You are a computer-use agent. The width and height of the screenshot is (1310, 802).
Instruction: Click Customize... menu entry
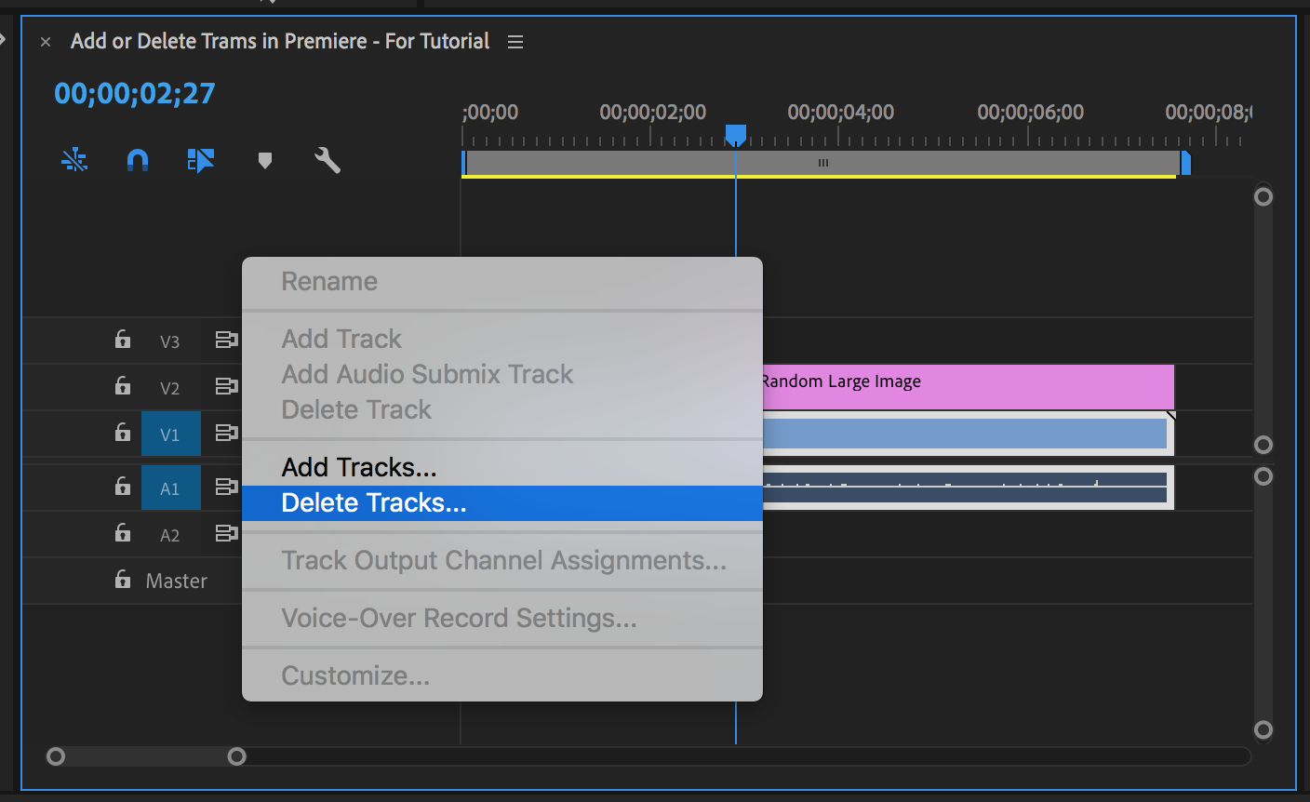click(502, 676)
